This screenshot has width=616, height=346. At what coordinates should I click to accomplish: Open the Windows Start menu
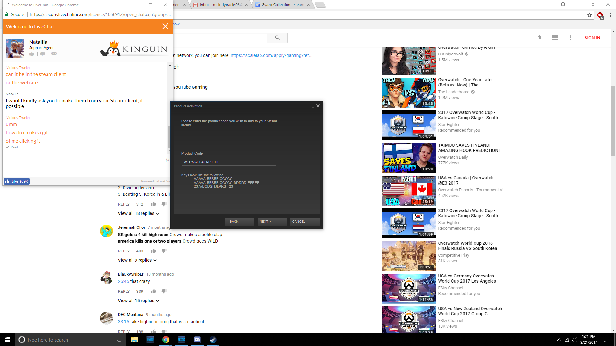point(8,340)
